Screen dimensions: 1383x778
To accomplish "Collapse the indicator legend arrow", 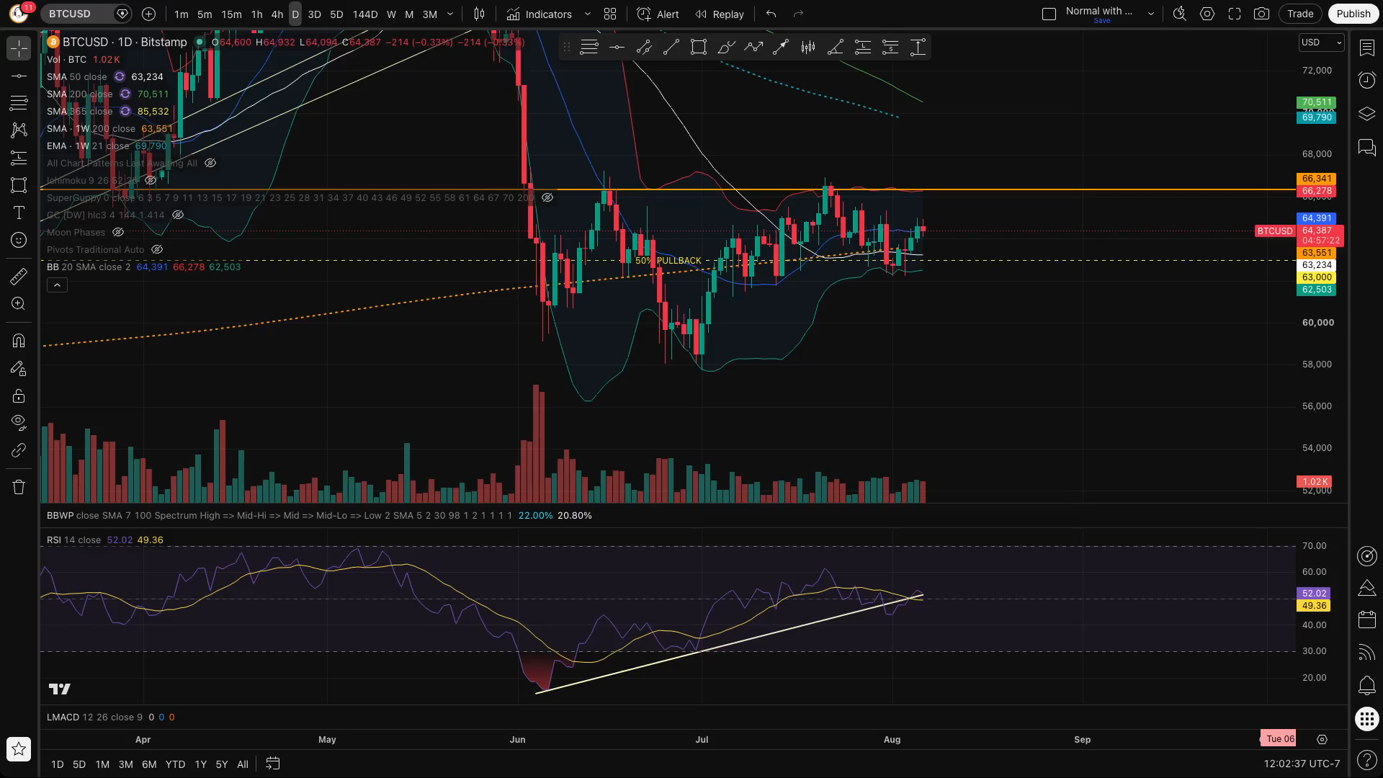I will 57,285.
